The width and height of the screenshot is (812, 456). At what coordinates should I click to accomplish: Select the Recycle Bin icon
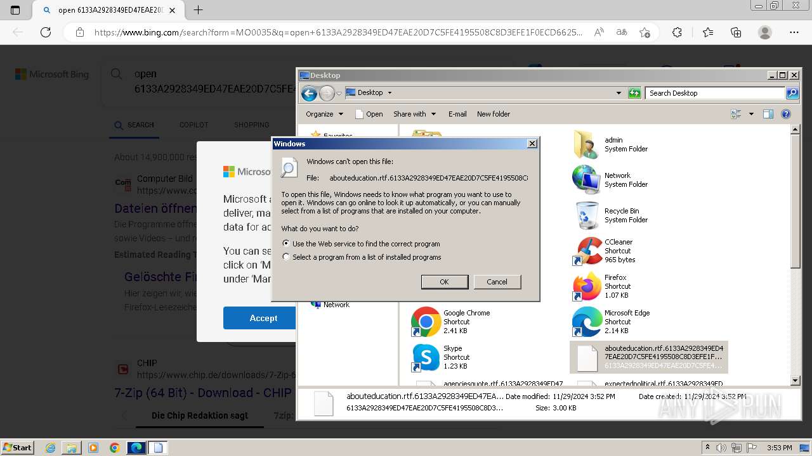[586, 215]
